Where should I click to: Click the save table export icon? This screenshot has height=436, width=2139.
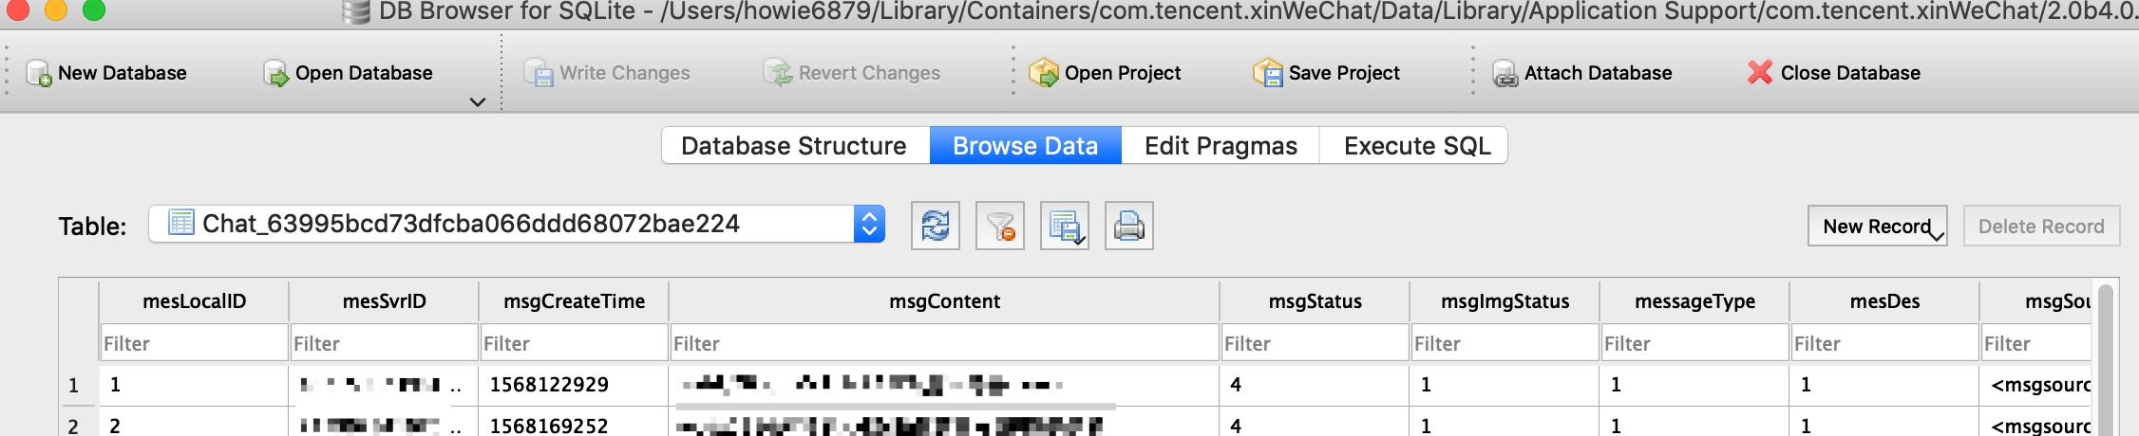tap(1065, 226)
